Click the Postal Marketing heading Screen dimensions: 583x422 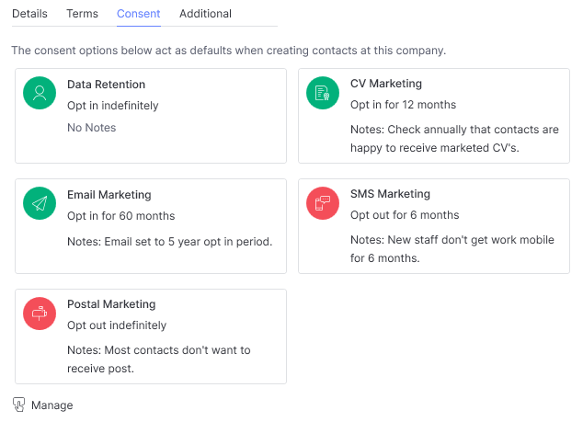pos(111,304)
